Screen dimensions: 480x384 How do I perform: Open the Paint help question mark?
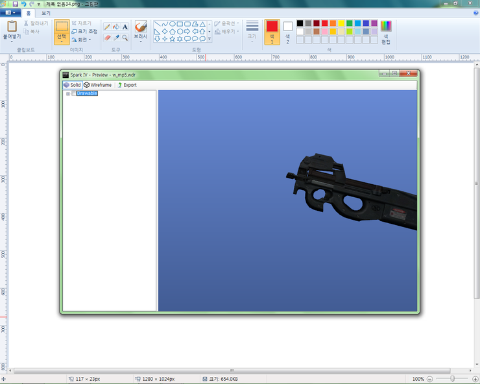click(475, 13)
